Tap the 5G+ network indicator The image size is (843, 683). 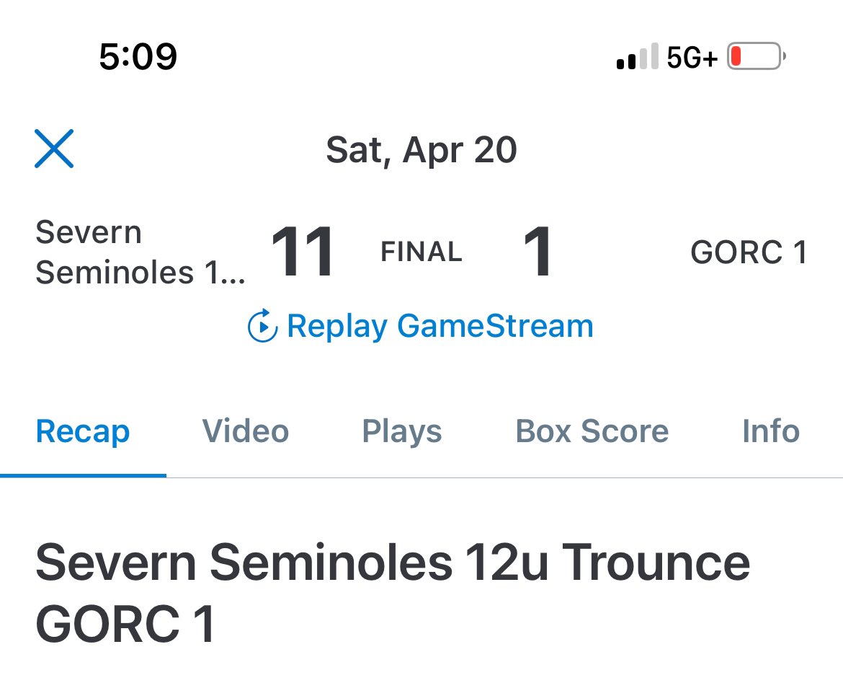tap(692, 57)
